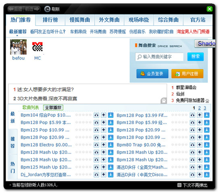Switch to the 排行榜 tab

pos(50,20)
